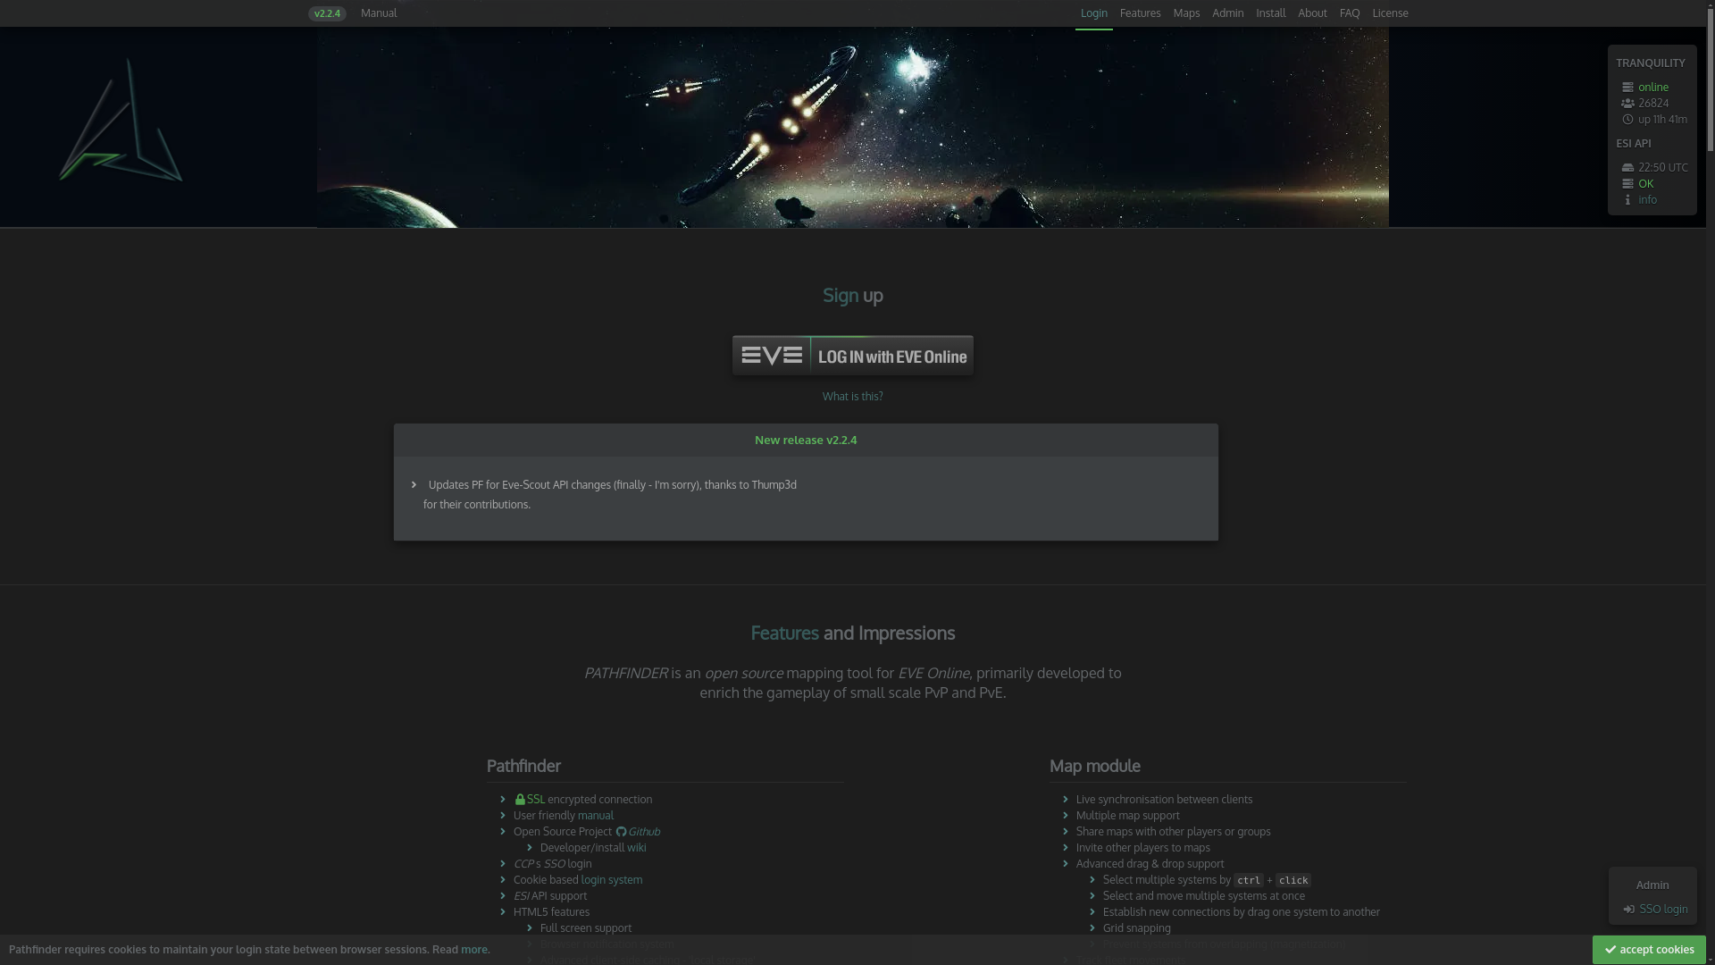Open the License navigation item

[x=1390, y=13]
